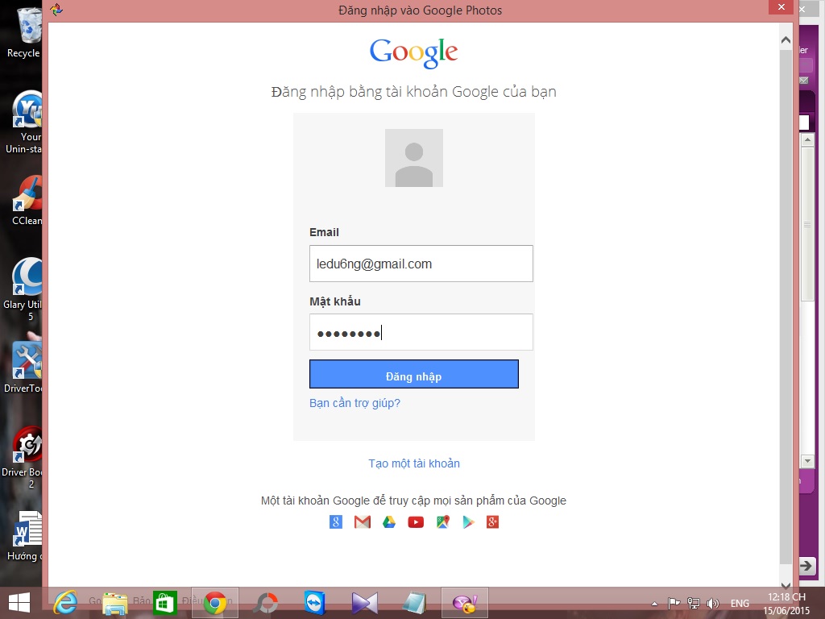Select the Word document desktop icon

pyautogui.click(x=25, y=536)
